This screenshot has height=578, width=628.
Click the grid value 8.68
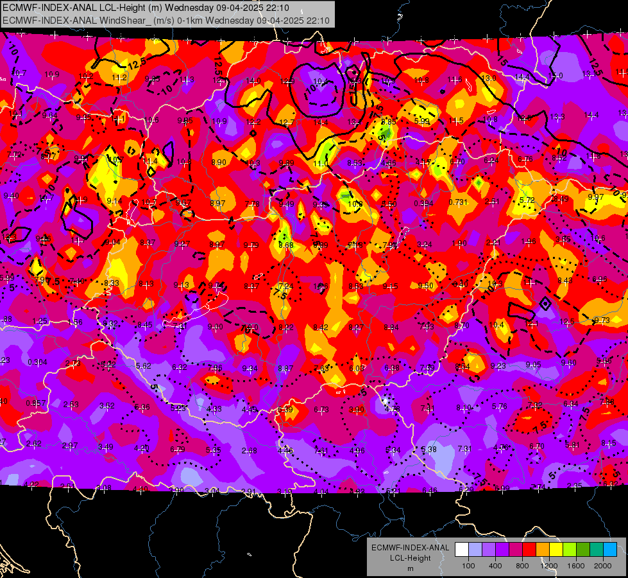(x=286, y=245)
